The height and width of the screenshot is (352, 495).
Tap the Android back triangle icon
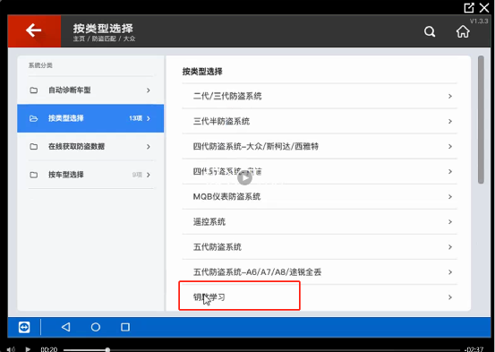pos(65,327)
